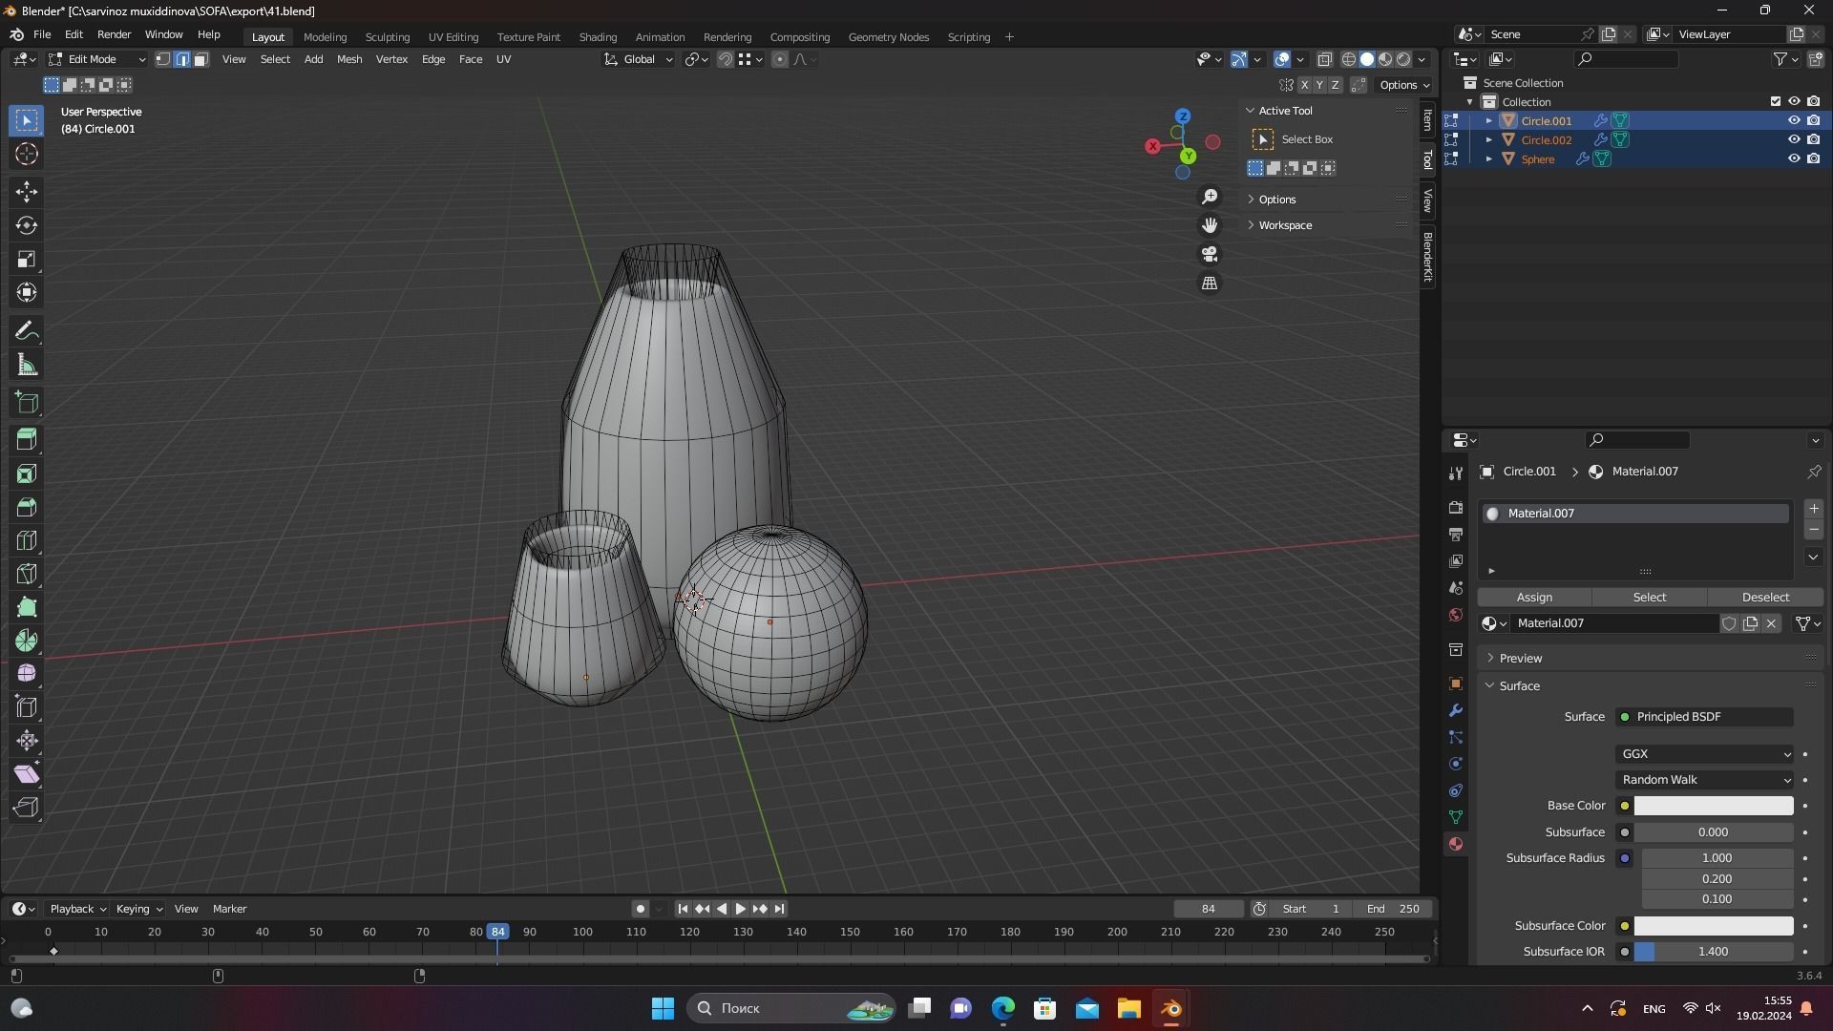Select the Shear tool

[27, 774]
